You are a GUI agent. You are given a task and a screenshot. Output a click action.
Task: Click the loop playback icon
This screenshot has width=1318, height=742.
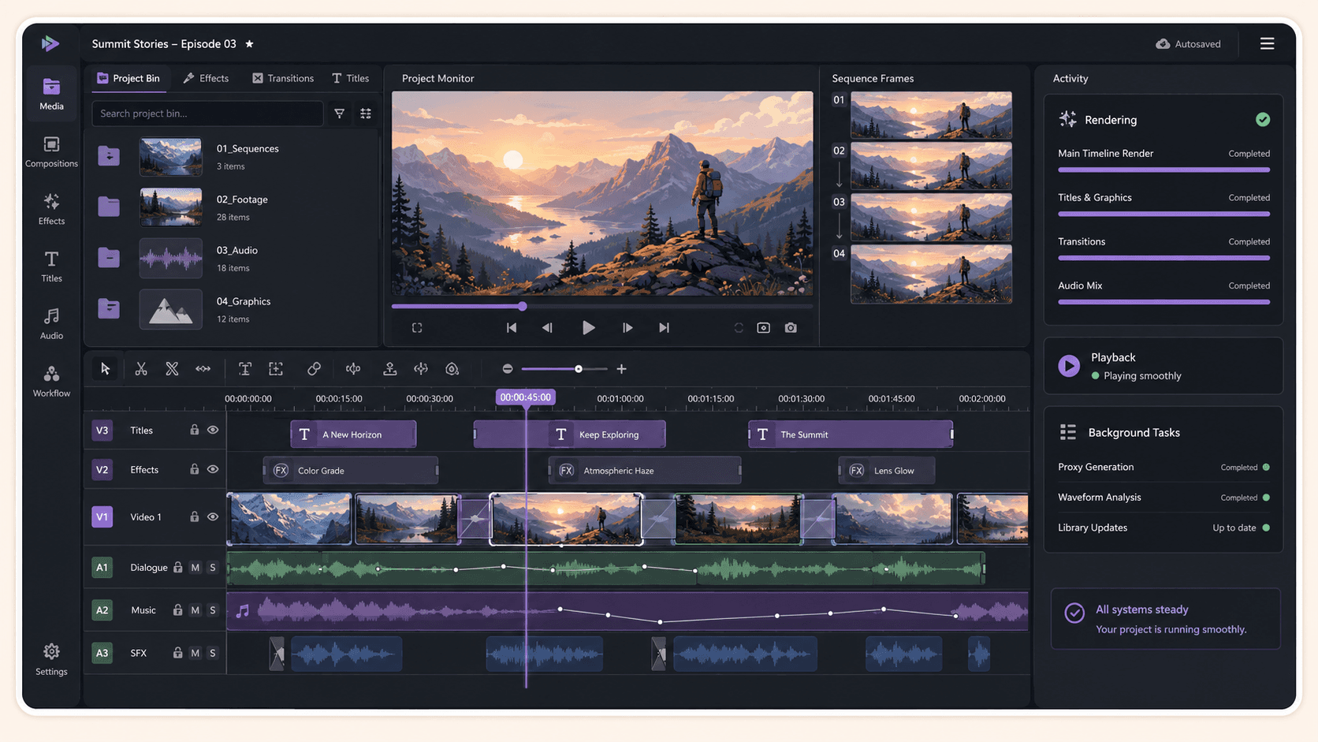click(x=739, y=328)
